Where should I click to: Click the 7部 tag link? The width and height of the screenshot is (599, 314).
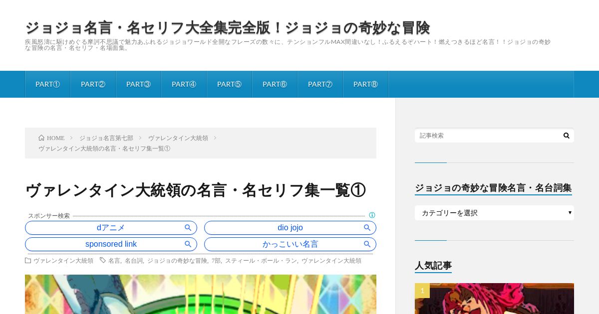coord(216,261)
